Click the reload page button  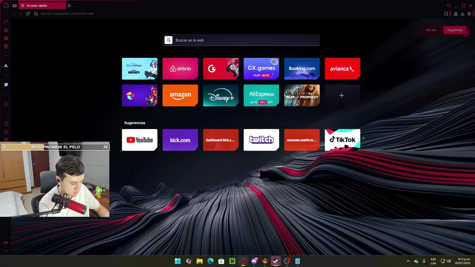(27, 14)
